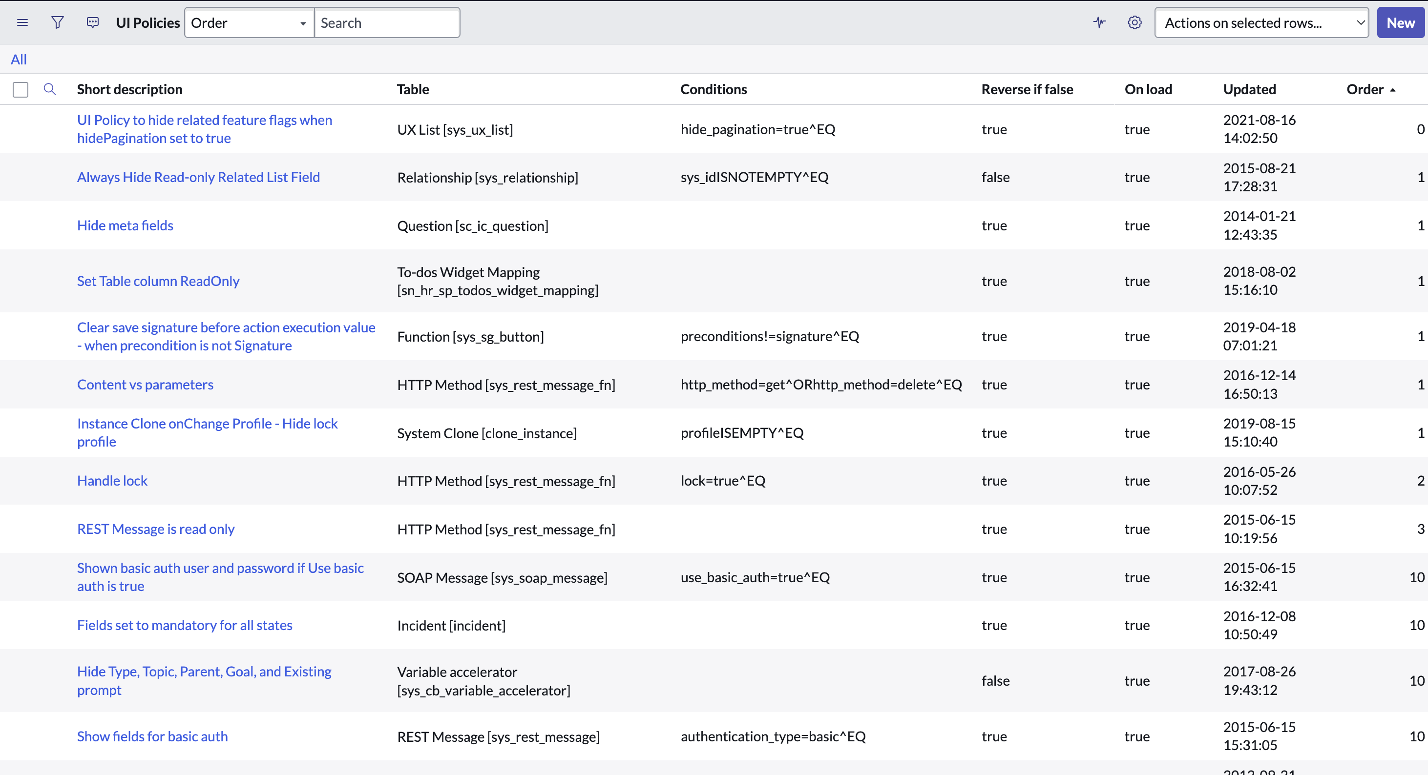1428x775 pixels.
Task: Click the search input field
Action: 387,23
